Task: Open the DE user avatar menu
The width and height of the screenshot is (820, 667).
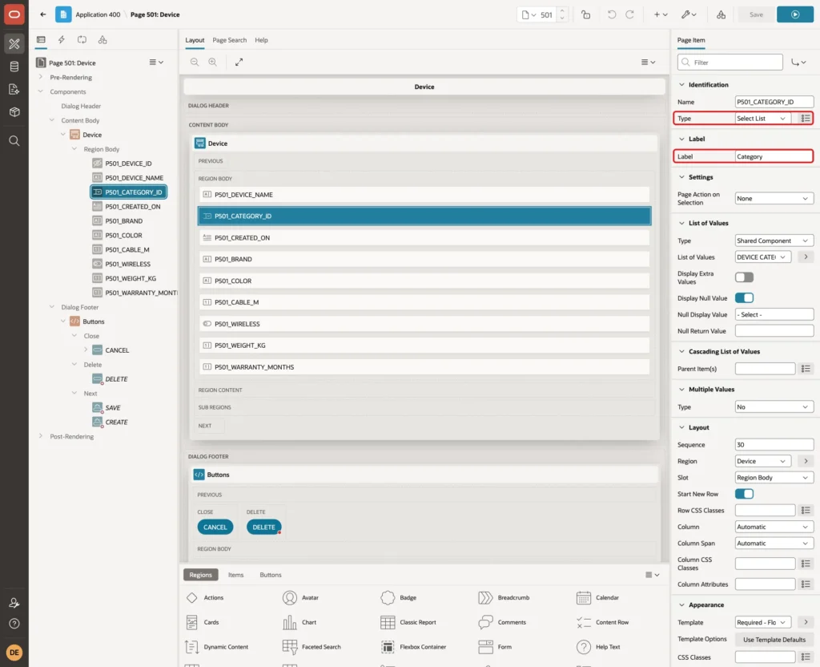Action: (x=14, y=652)
